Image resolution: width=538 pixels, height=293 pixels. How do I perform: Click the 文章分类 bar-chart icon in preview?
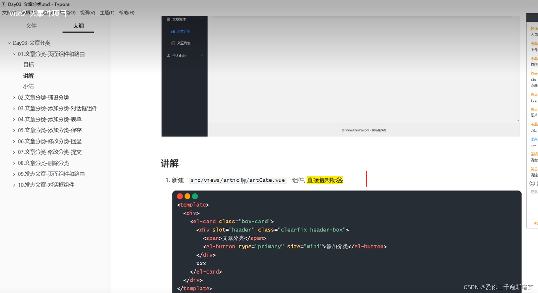(x=173, y=31)
